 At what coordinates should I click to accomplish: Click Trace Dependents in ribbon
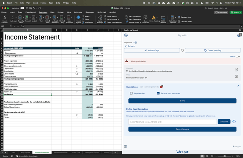[133, 19]
